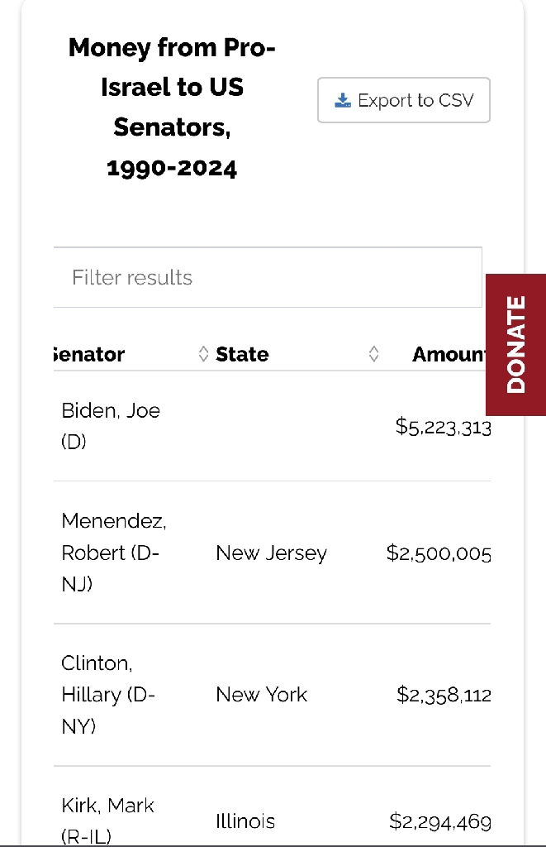
Task: Click the $5,223,313 amount for Biden
Action: click(x=444, y=426)
